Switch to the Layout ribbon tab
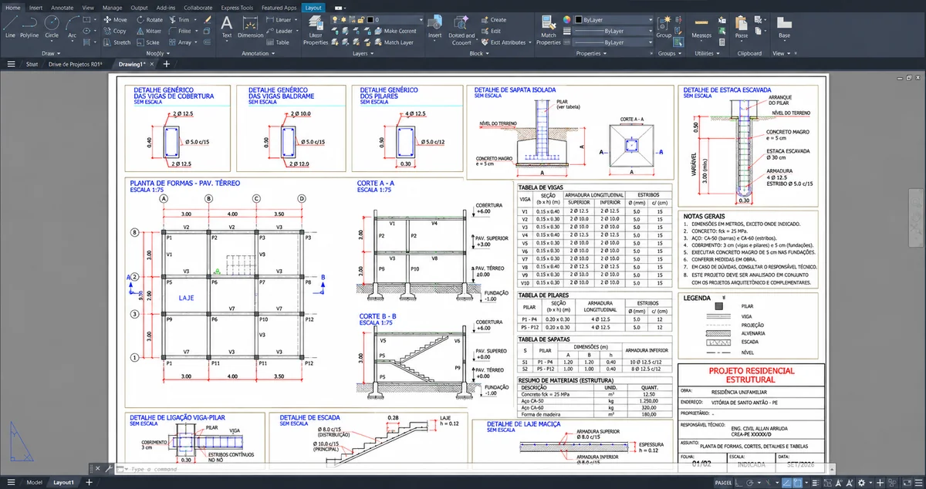Screen dimensions: 926x489 pos(313,7)
